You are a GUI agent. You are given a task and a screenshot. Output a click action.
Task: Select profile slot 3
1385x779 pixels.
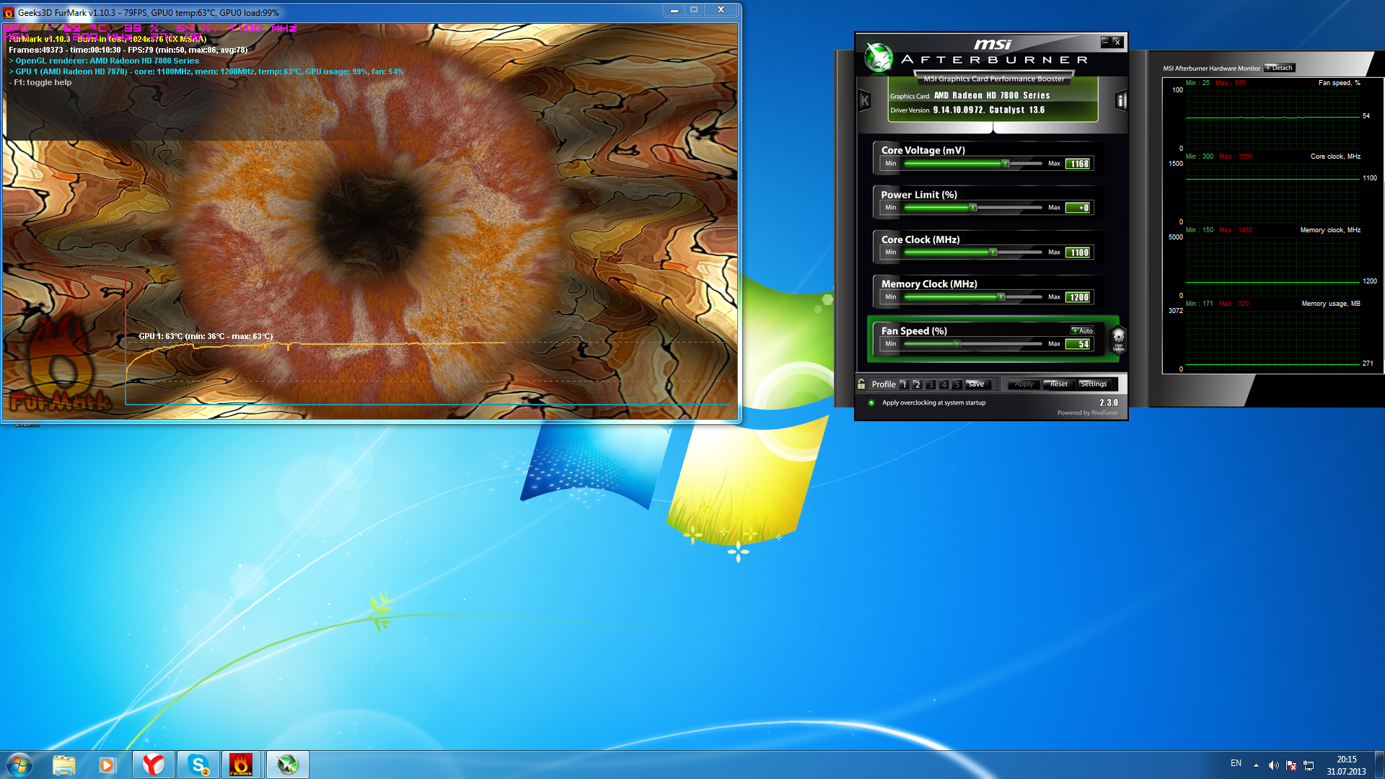931,384
